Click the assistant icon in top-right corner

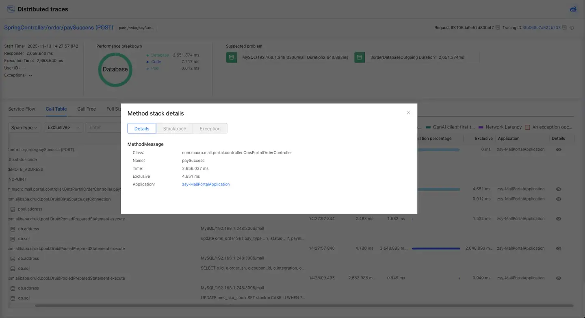tap(573, 9)
